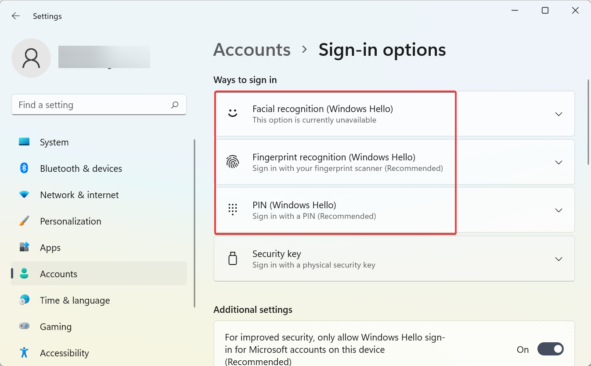Click the back arrow in Settings
Viewport: 591px width, 366px height.
[x=16, y=16]
